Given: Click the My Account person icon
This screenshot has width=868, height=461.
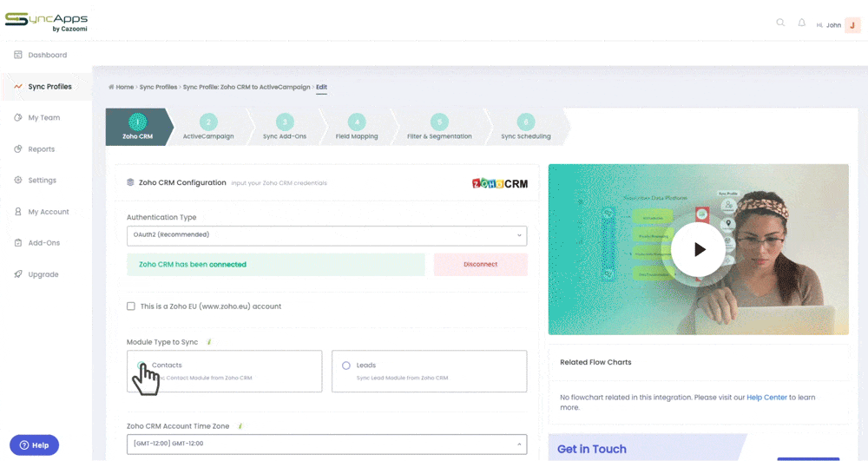Looking at the screenshot, I should (x=17, y=212).
